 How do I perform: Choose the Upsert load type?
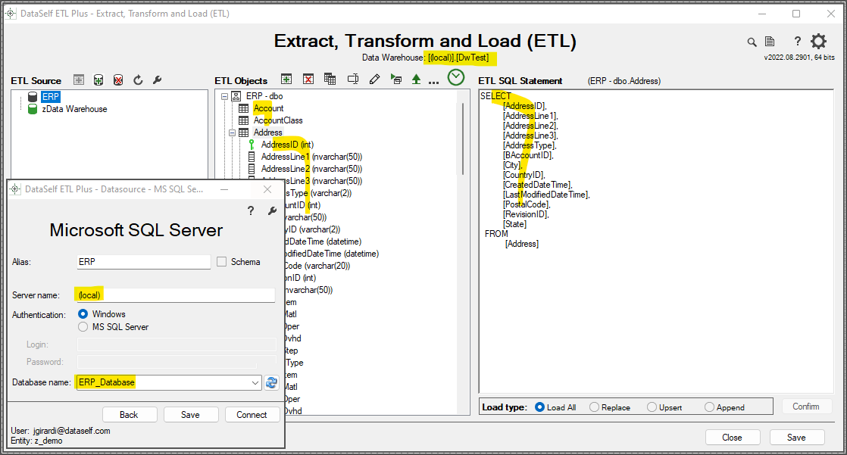[x=652, y=407]
